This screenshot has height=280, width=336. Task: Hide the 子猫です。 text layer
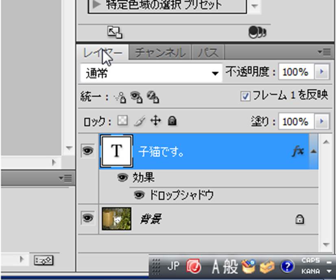(x=87, y=151)
